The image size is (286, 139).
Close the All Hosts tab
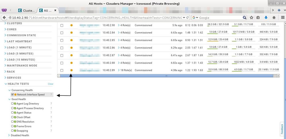click(56, 11)
